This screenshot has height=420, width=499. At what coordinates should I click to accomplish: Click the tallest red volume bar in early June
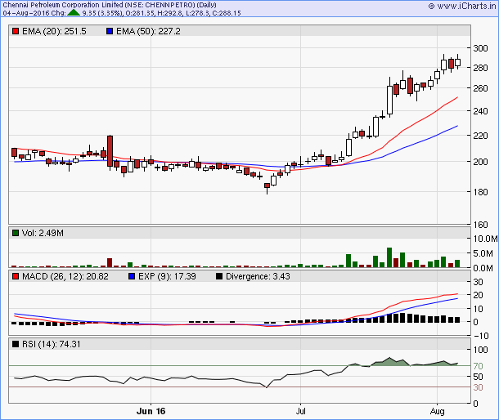(110, 262)
